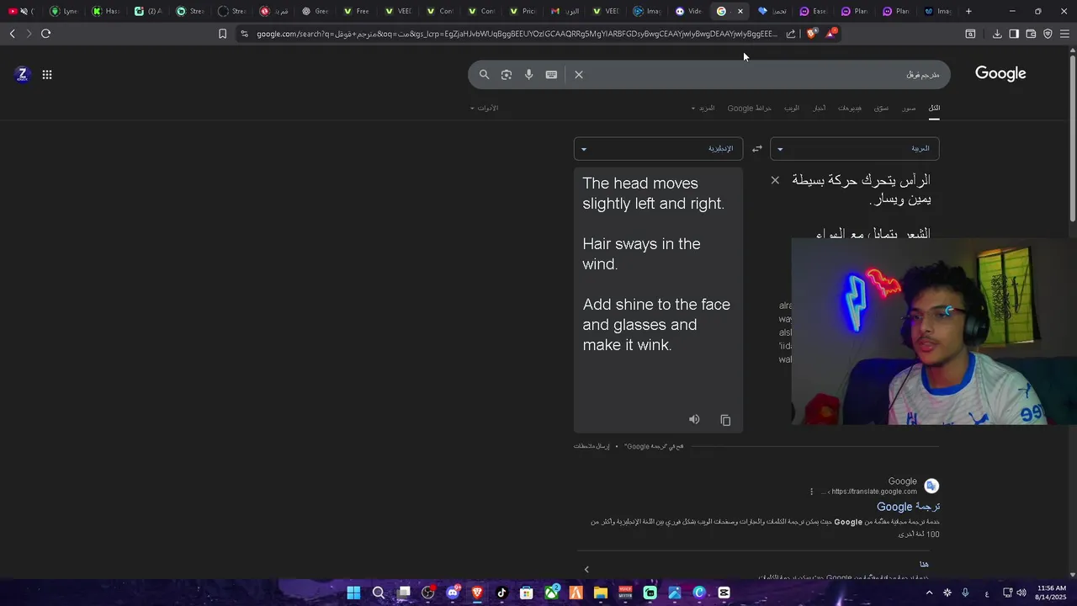Switch to the Gmail browser tab
This screenshot has height=606, width=1077.
point(565,11)
